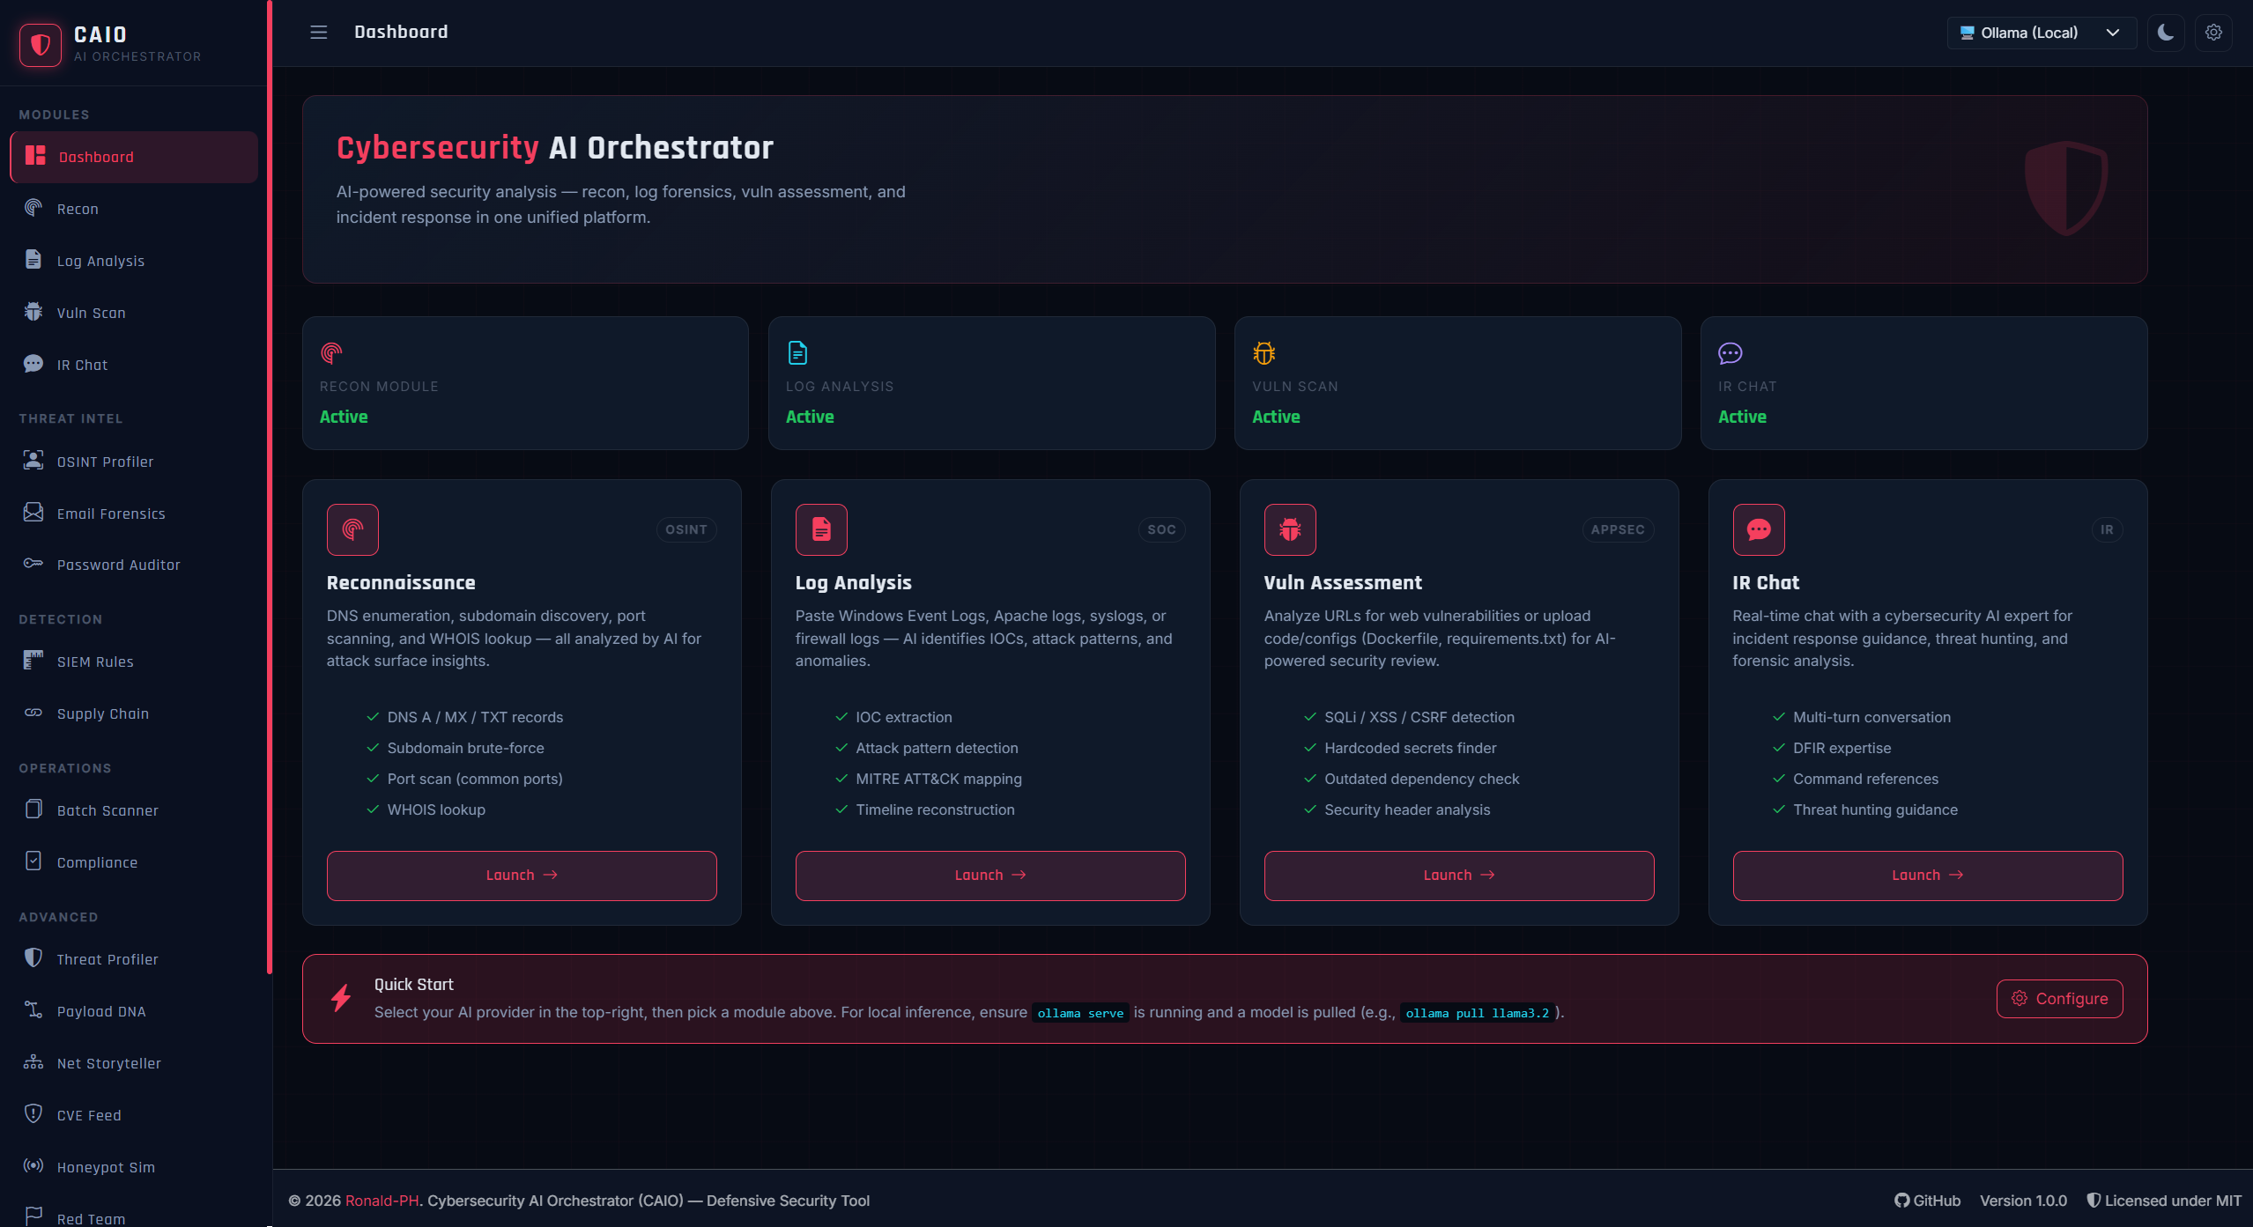
Task: Open the GitHub link in footer
Action: 1927,1201
